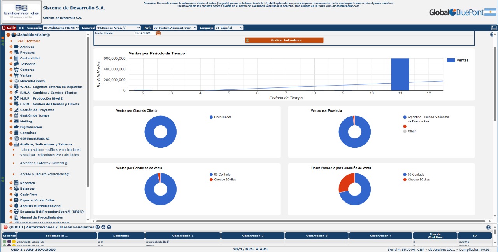Click the Compras shopping cart icon
Screen dimensions: 498x252
16,70
